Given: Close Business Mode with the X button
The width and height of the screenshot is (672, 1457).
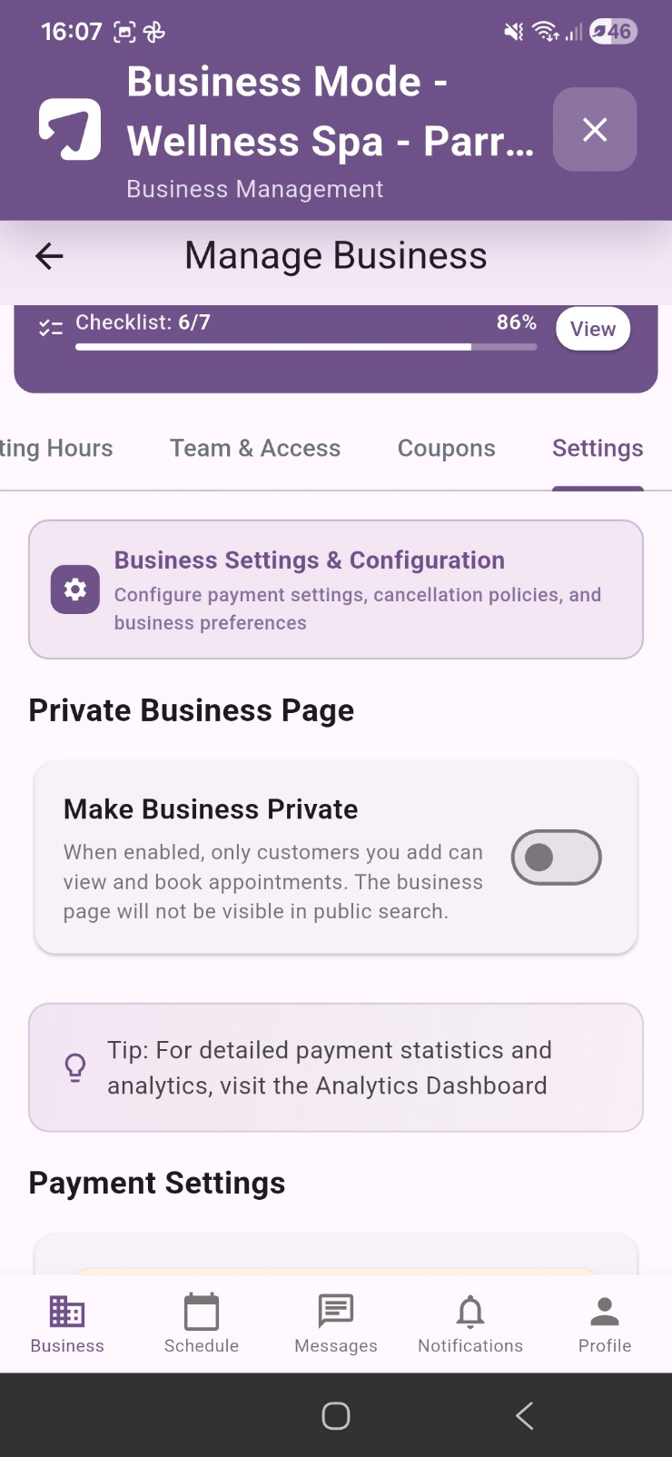Looking at the screenshot, I should click(595, 130).
